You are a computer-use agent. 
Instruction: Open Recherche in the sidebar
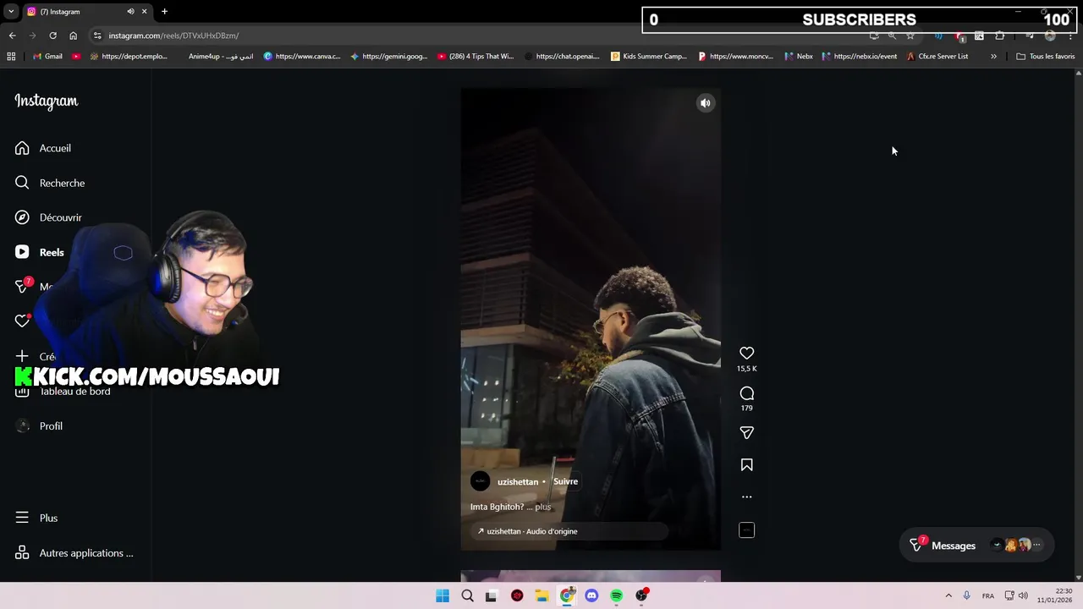click(50, 183)
